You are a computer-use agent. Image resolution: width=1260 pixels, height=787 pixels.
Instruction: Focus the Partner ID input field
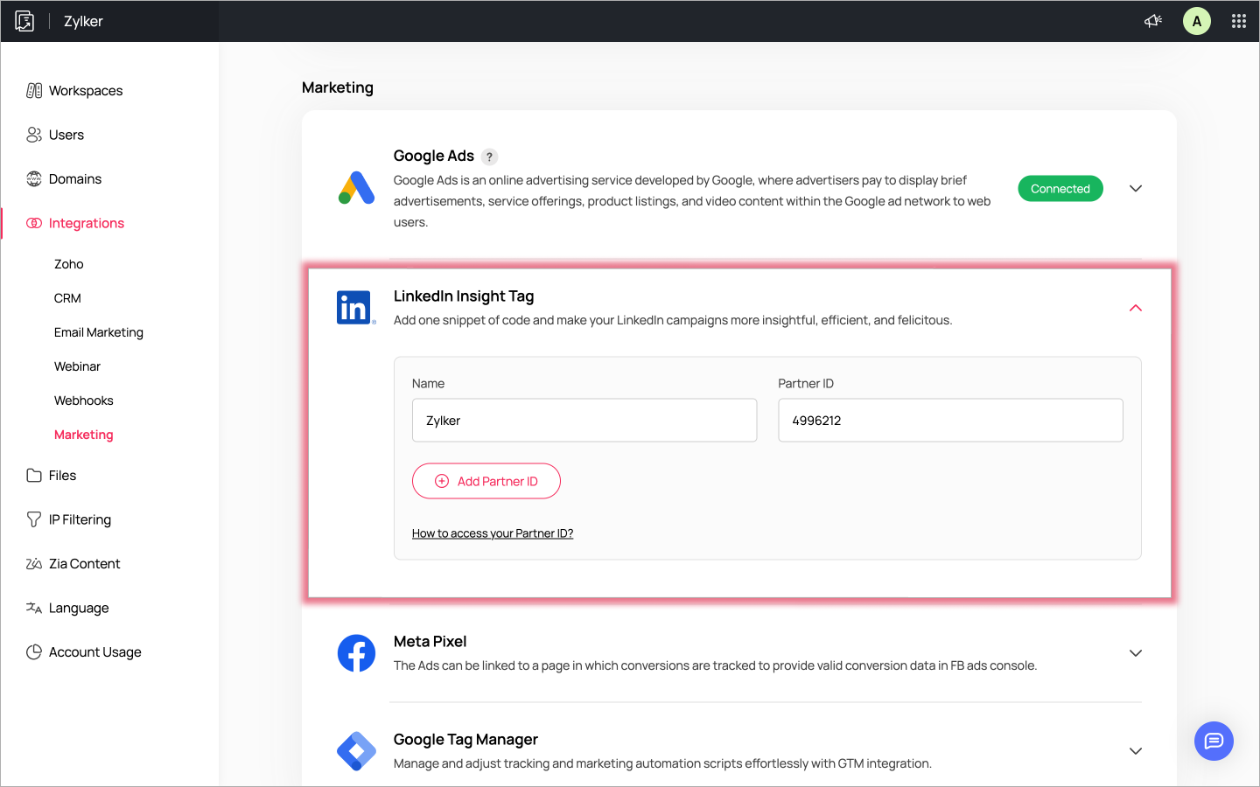(x=950, y=421)
